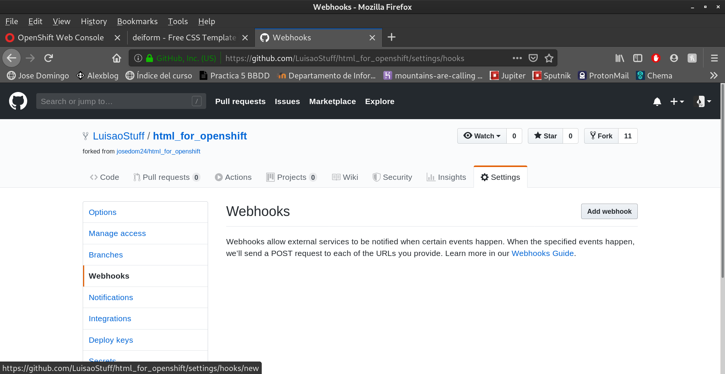
Task: Click the Firefox home icon
Action: [117, 58]
